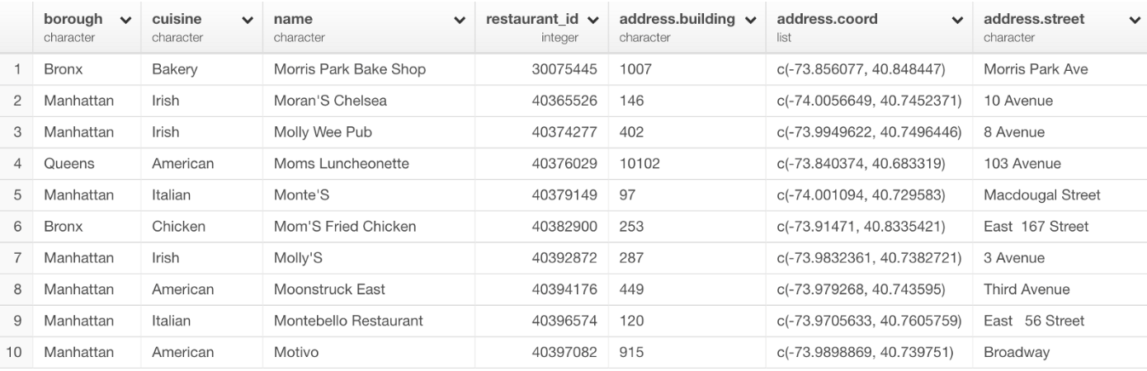Select the Montebello Restaurant cell
The width and height of the screenshot is (1147, 371).
(348, 321)
